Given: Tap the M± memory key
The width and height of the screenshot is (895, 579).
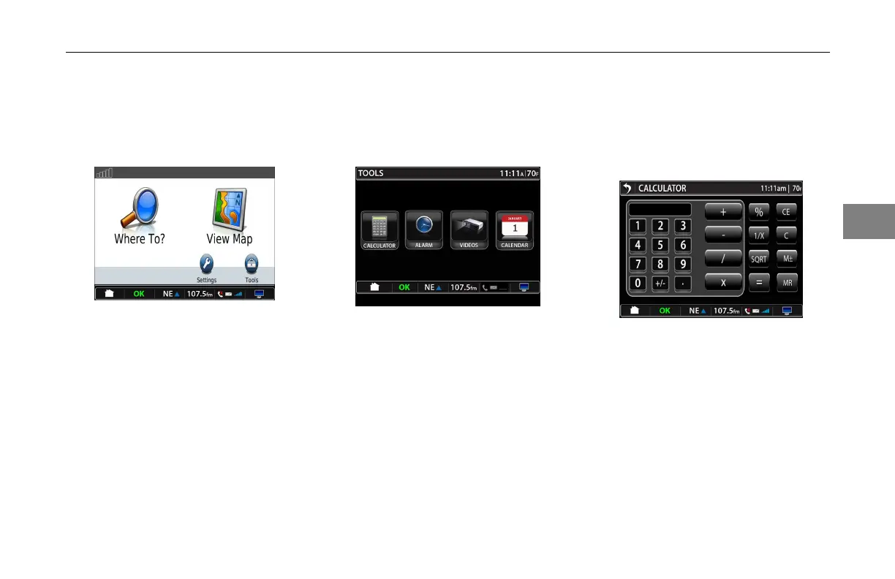Looking at the screenshot, I should coord(787,259).
